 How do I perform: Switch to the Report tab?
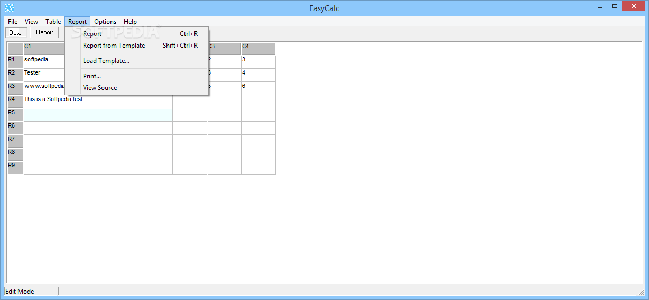(44, 33)
